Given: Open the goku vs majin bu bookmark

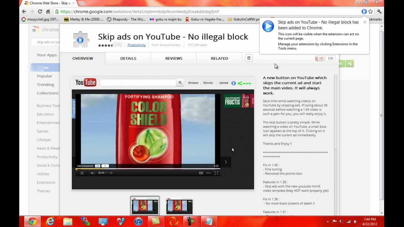Looking at the screenshot, I should pos(166,19).
